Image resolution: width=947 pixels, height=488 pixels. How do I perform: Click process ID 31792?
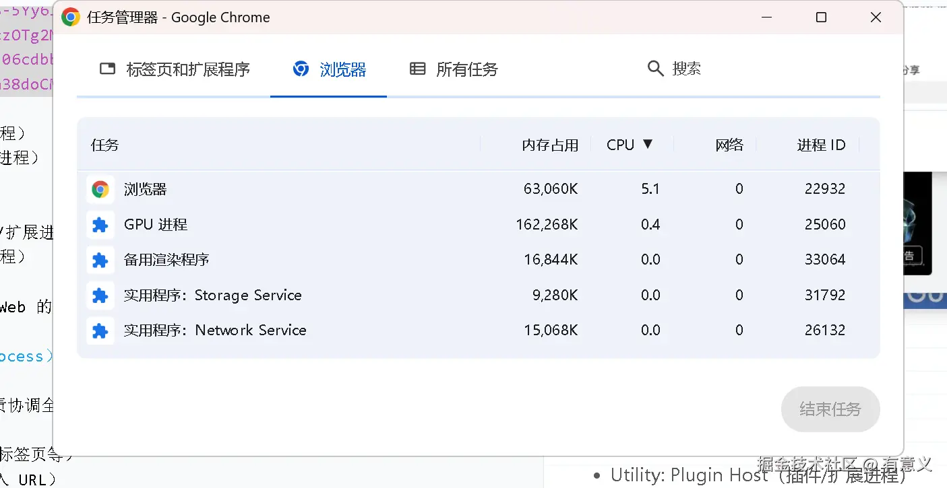[825, 295]
